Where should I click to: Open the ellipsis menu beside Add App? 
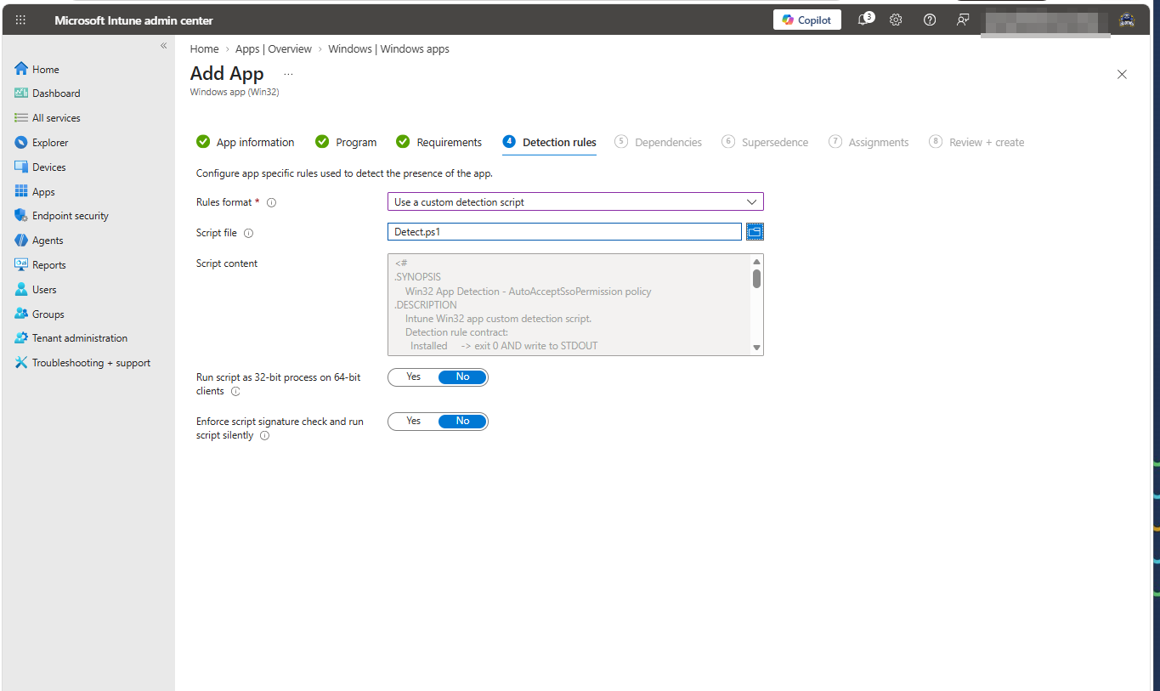click(x=288, y=74)
